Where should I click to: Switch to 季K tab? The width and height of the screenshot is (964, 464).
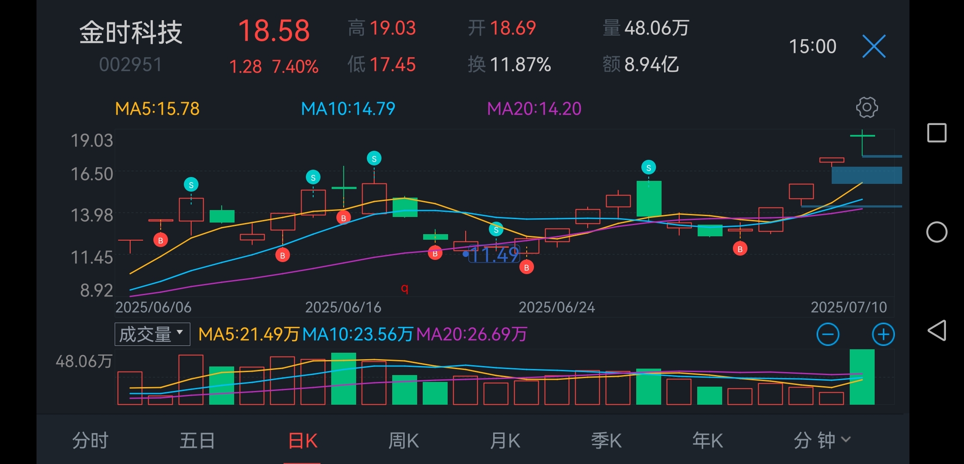click(606, 440)
